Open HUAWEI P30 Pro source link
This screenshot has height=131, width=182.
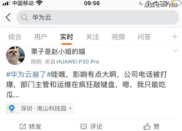pyautogui.click(x=78, y=62)
